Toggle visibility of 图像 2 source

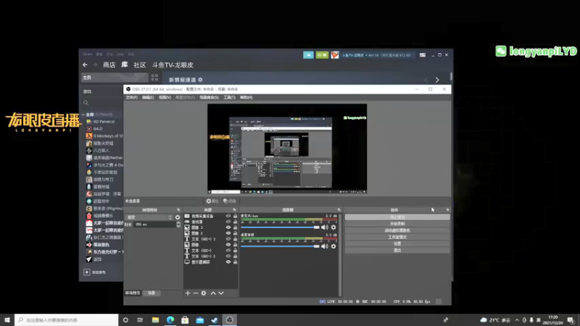228,233
